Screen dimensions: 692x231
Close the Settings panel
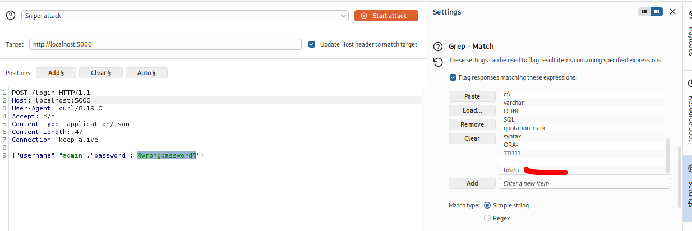coord(672,12)
